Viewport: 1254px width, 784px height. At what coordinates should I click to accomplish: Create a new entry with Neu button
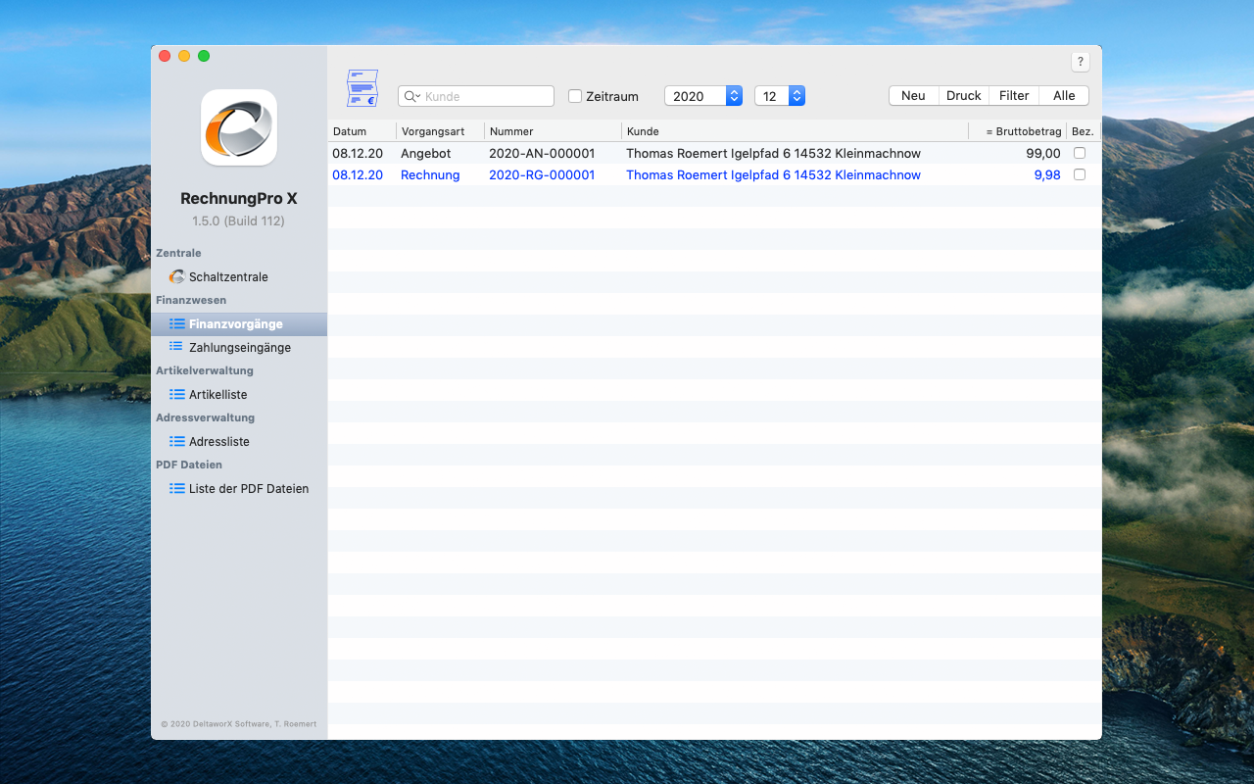tap(913, 96)
